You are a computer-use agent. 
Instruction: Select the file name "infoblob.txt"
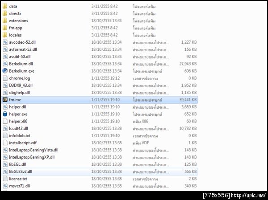(x=20, y=135)
